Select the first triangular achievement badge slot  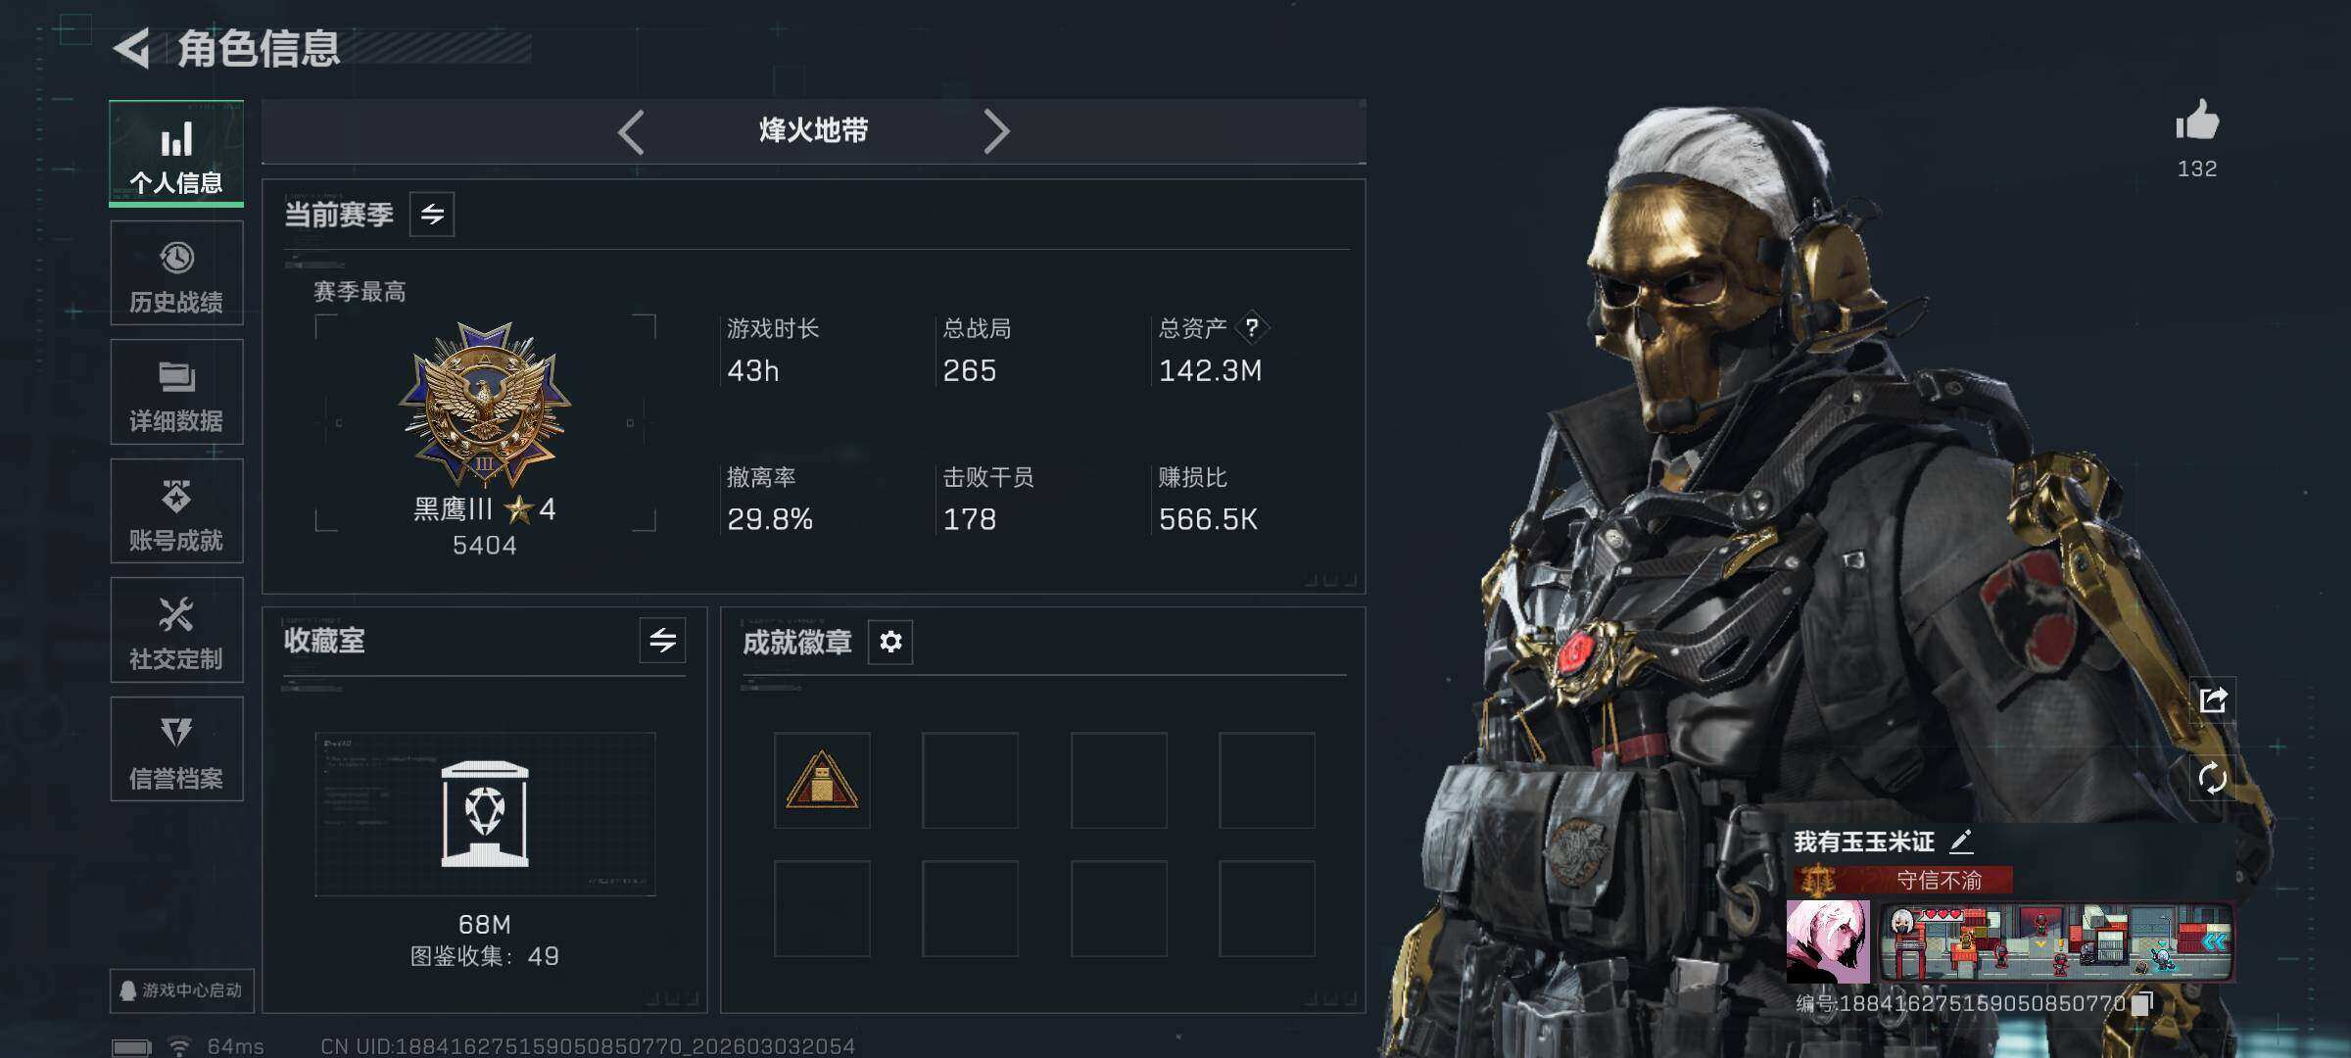(x=822, y=781)
